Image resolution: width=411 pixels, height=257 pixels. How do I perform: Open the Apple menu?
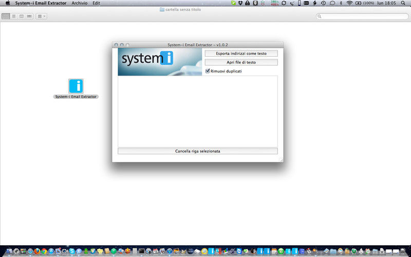(8, 3)
